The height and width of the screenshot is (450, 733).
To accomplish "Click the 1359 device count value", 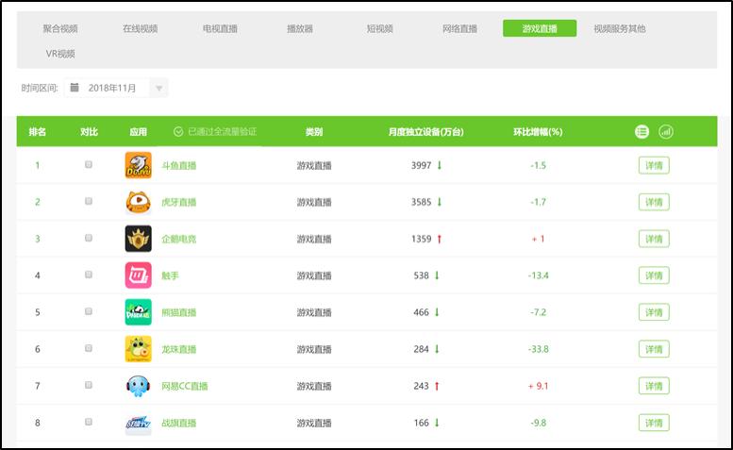I will tap(421, 239).
